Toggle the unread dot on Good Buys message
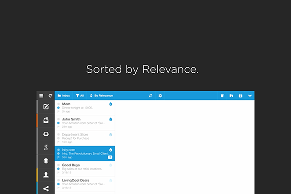This screenshot has height=194, width=291. 59,169
